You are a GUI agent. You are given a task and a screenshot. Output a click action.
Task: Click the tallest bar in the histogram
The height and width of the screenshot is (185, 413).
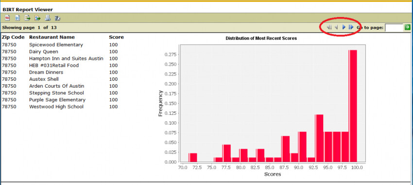point(353,106)
